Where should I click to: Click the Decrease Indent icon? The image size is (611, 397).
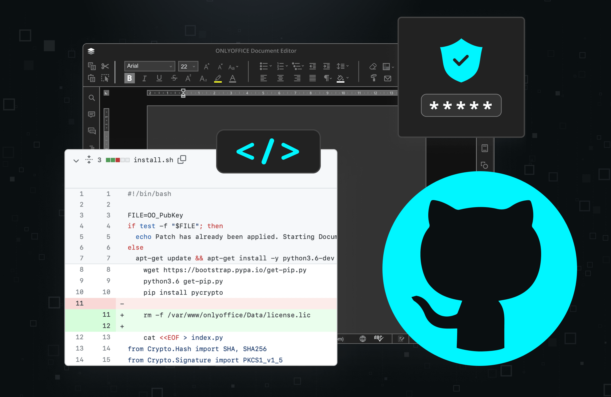point(313,66)
